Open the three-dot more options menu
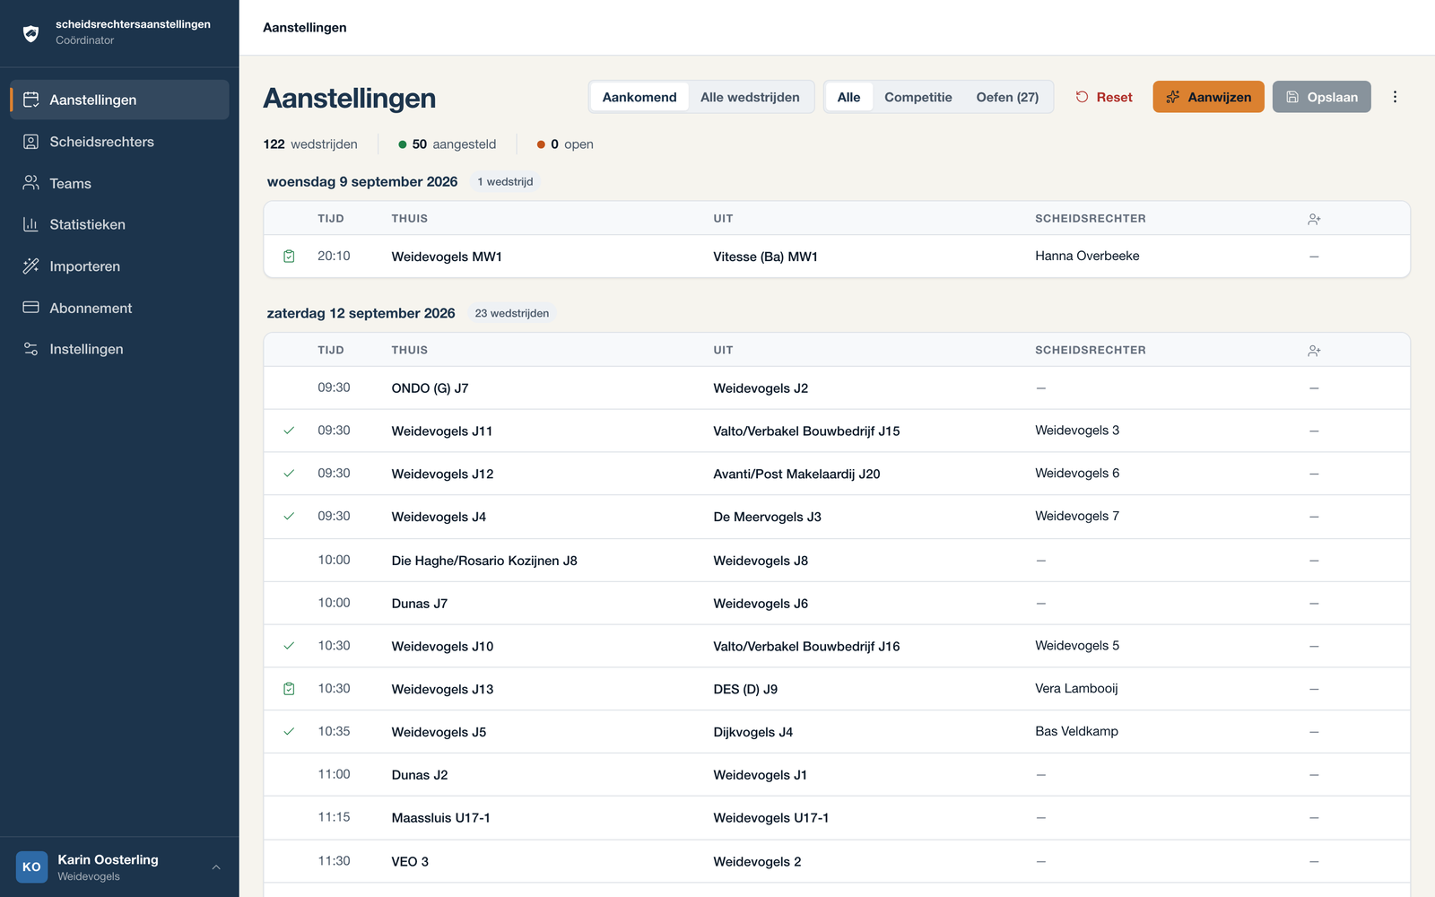 click(1395, 97)
